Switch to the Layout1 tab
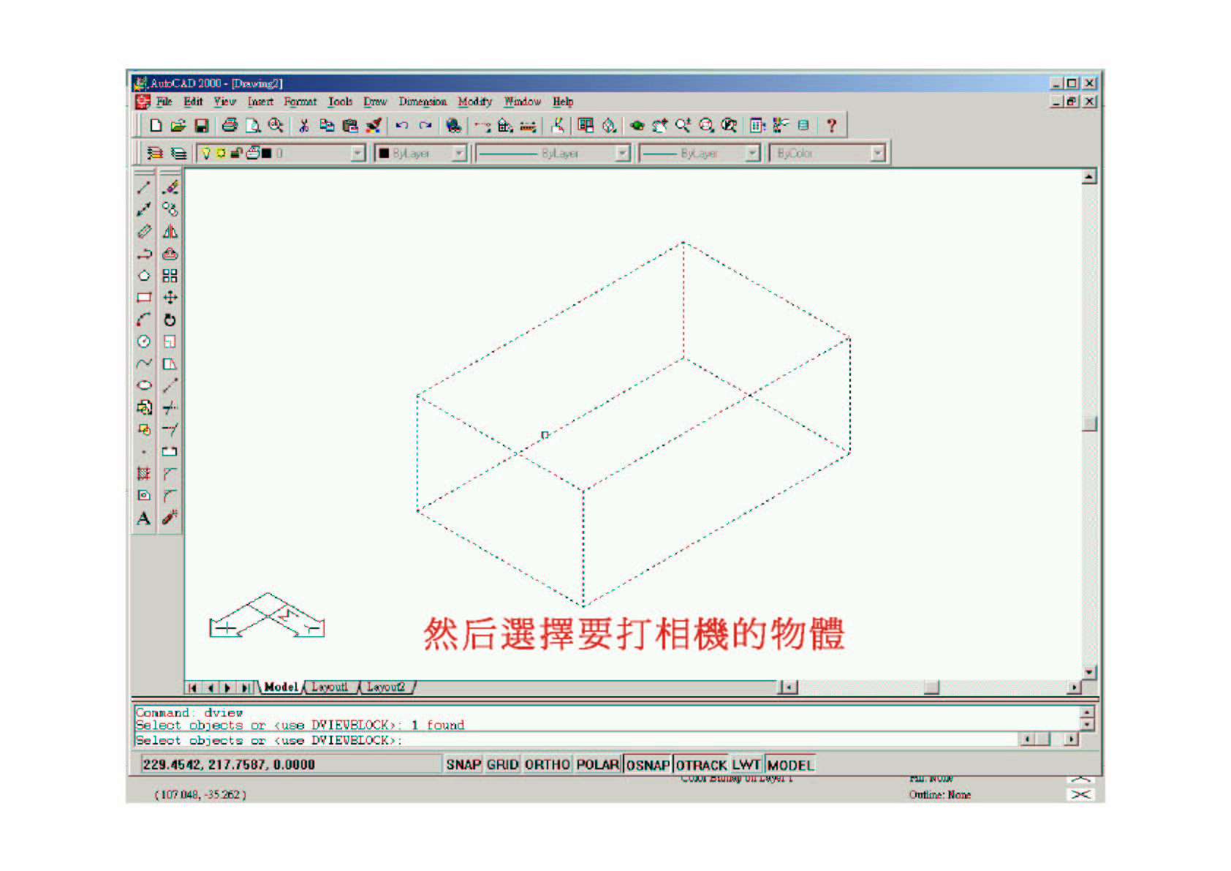The height and width of the screenshot is (871, 1231). click(330, 687)
